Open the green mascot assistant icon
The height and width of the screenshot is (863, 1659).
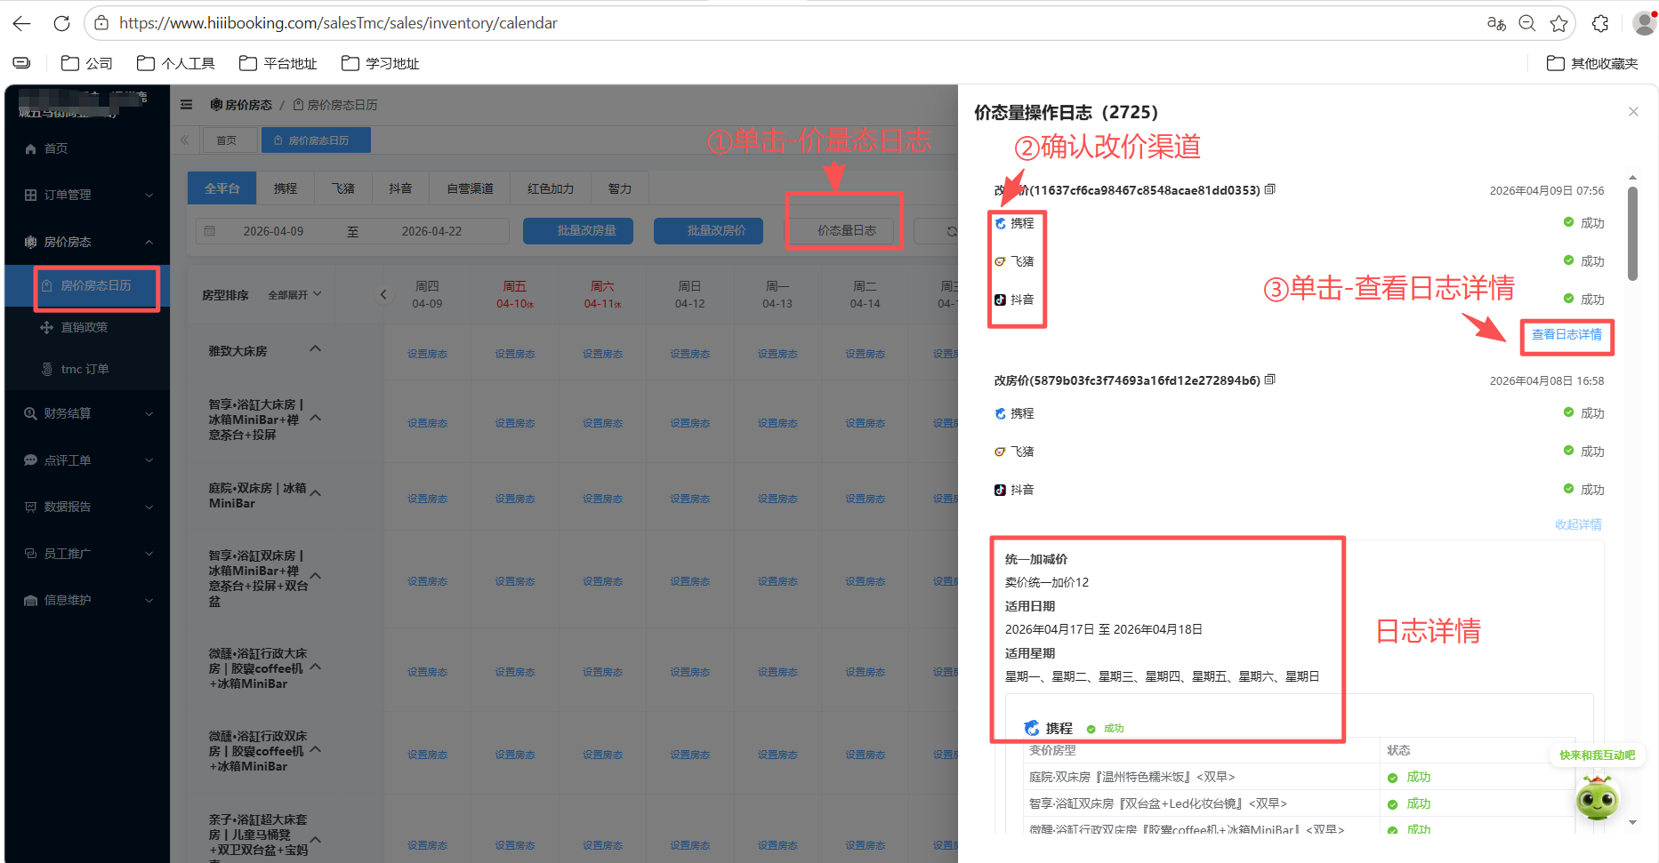point(1597,800)
